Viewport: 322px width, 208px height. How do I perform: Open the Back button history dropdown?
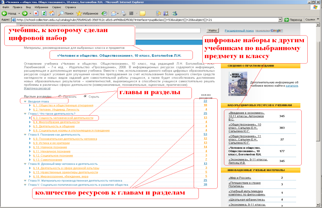19,14
